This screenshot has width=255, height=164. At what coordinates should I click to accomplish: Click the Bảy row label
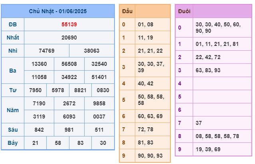pyautogui.click(x=13, y=143)
